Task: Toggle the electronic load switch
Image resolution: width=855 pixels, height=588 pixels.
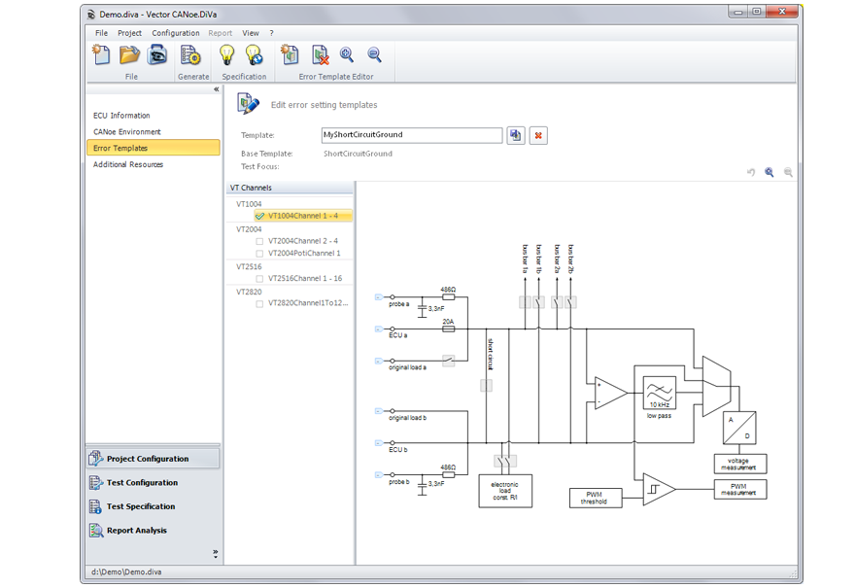Action: pos(505,462)
